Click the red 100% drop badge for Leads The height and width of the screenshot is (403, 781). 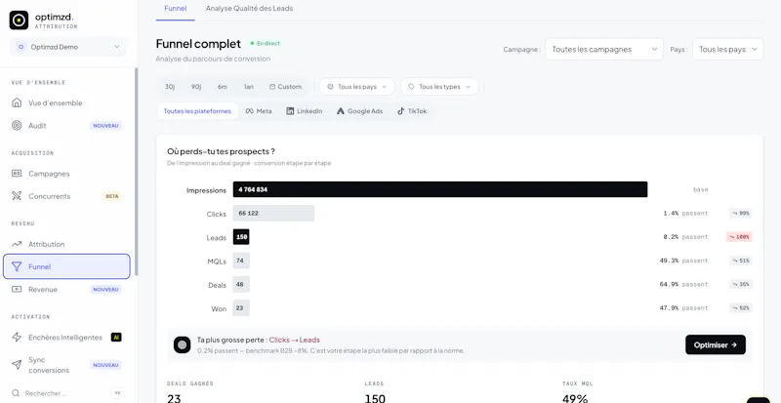click(739, 237)
